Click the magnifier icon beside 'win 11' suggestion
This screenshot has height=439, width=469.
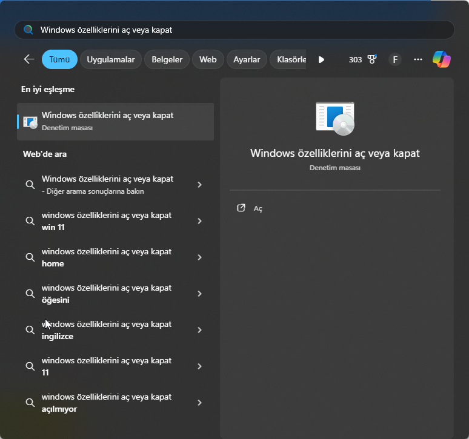(x=30, y=221)
